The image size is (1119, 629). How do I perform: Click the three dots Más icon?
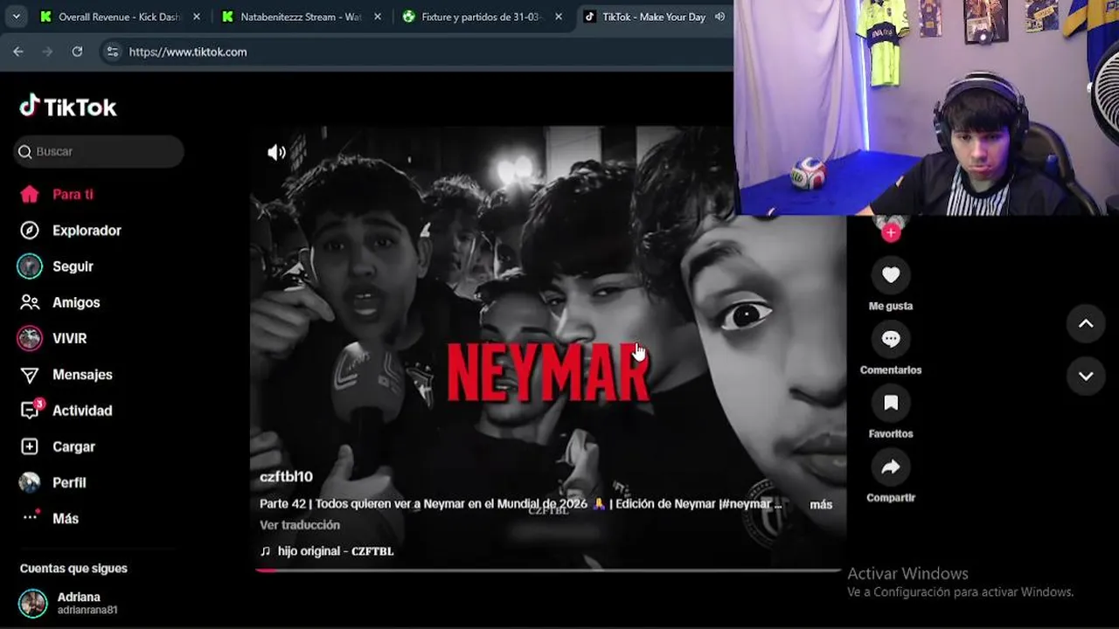[31, 516]
